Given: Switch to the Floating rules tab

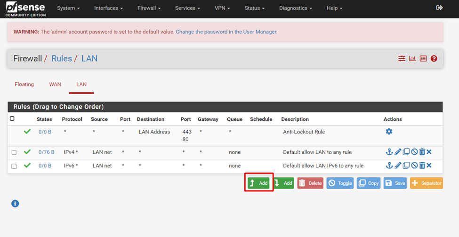Looking at the screenshot, I should 24,85.
